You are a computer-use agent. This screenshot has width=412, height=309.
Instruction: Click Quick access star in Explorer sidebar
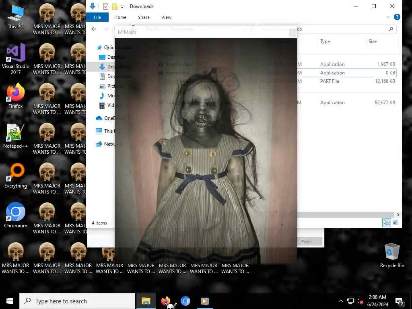pyautogui.click(x=99, y=47)
